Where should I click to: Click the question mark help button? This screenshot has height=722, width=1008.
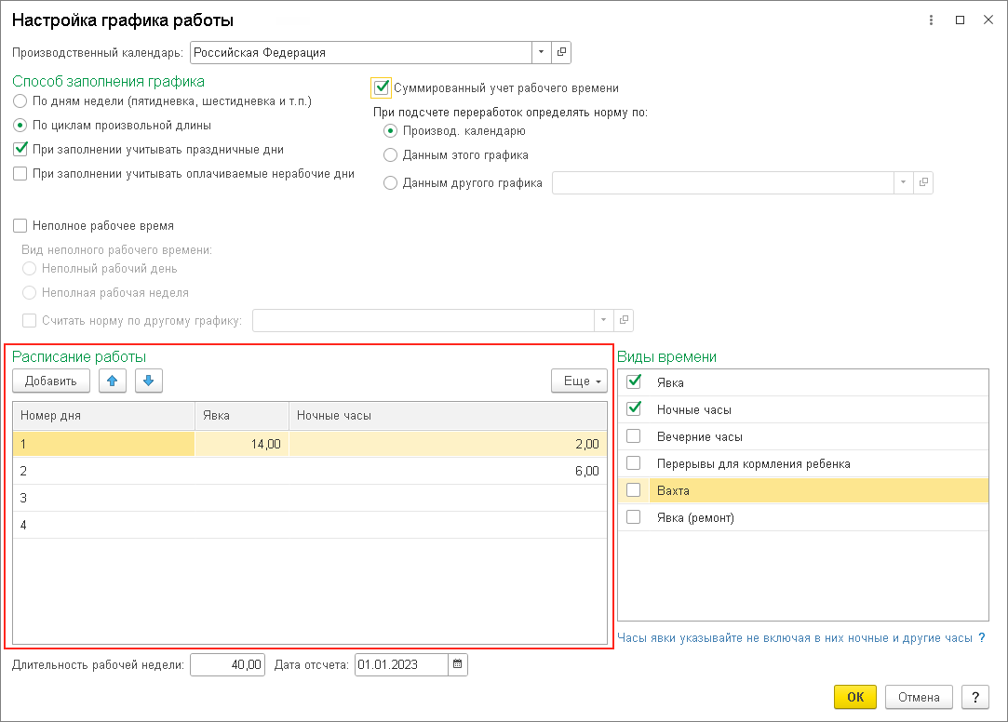click(x=974, y=697)
